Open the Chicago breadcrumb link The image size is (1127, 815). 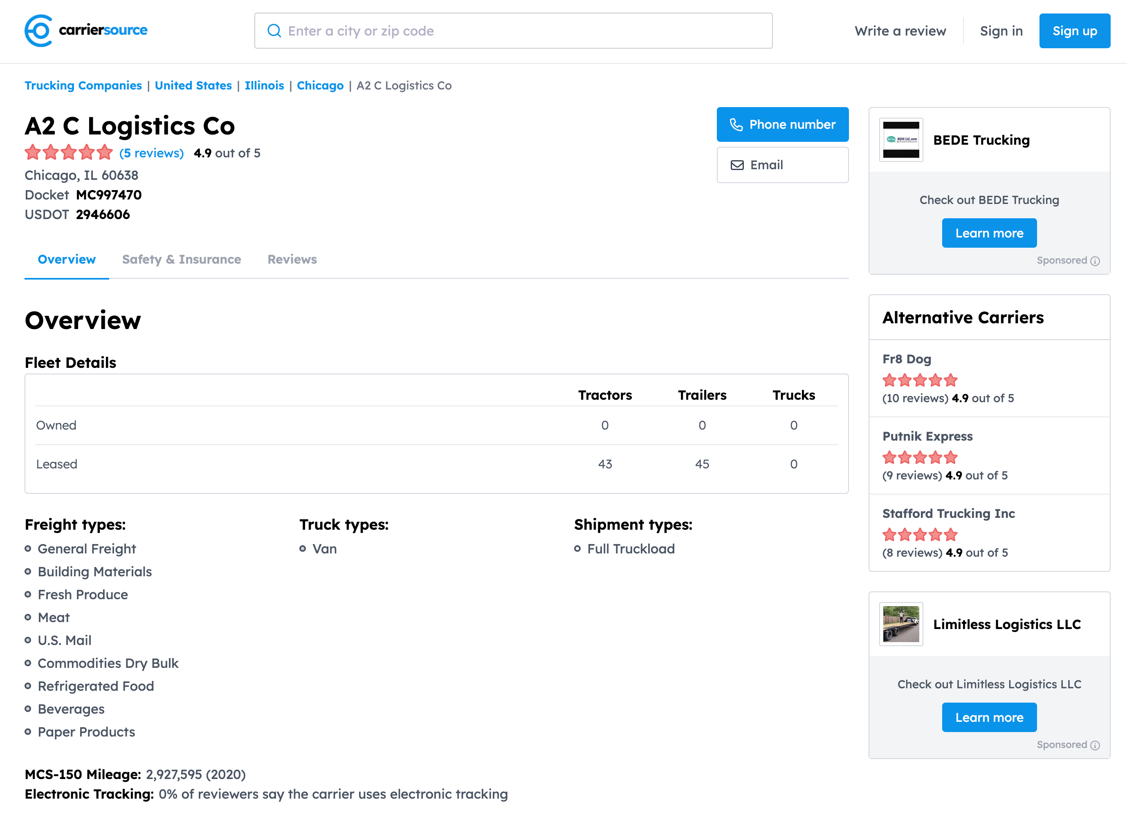(320, 85)
